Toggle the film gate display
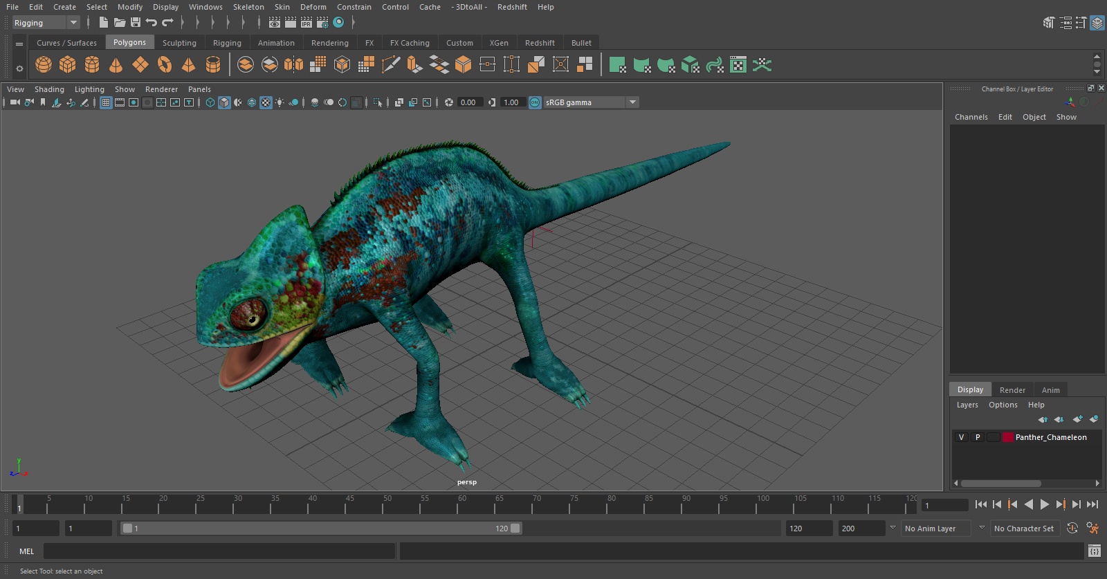Screen dimensions: 1107x579 [120, 102]
